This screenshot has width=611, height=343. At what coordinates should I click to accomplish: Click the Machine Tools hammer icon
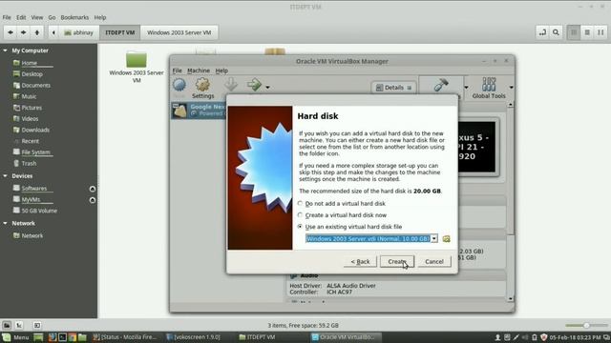tap(441, 85)
